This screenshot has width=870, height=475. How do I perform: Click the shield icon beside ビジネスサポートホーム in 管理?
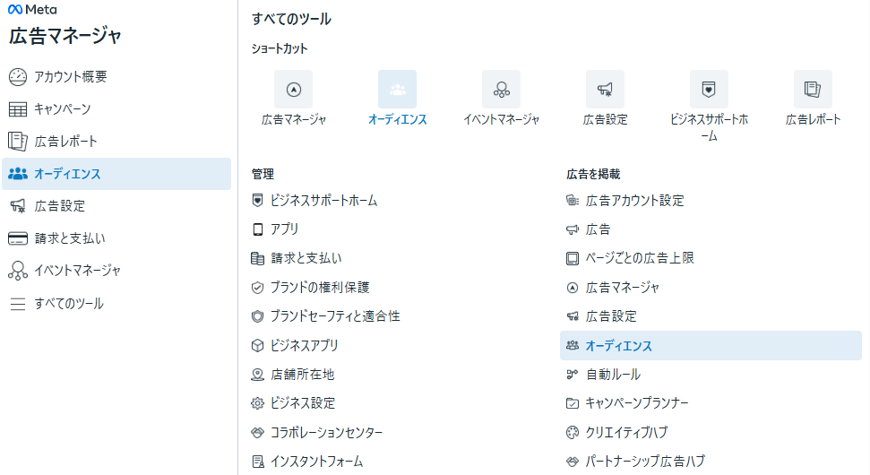point(257,201)
